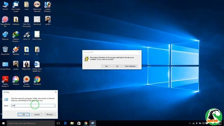Open the network icon in system tray
The height and width of the screenshot is (126, 224).
(194, 123)
